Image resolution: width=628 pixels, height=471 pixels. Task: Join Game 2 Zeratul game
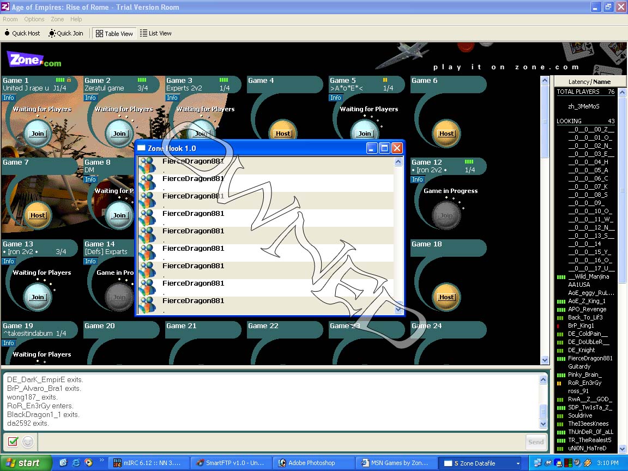click(119, 134)
